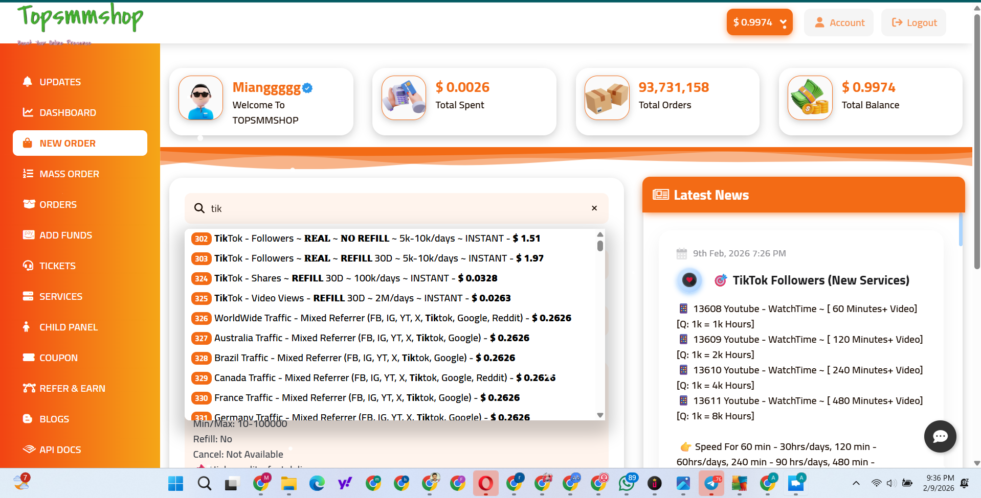Click the Tickets headset icon
Viewport: 981px width, 498px height.
pyautogui.click(x=28, y=266)
